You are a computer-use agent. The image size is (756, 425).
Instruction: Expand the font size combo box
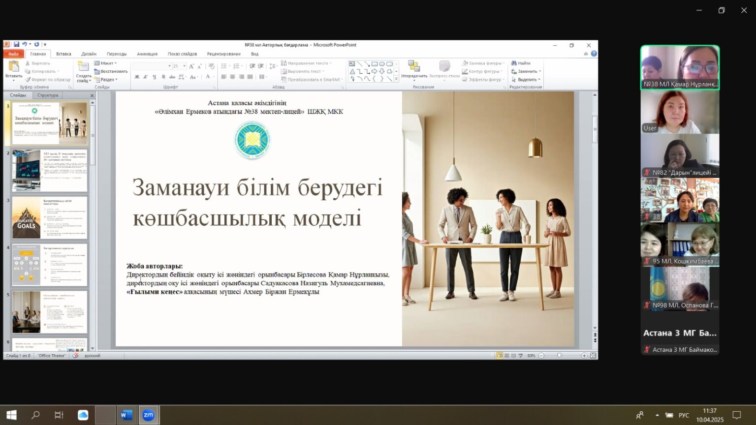click(x=185, y=66)
